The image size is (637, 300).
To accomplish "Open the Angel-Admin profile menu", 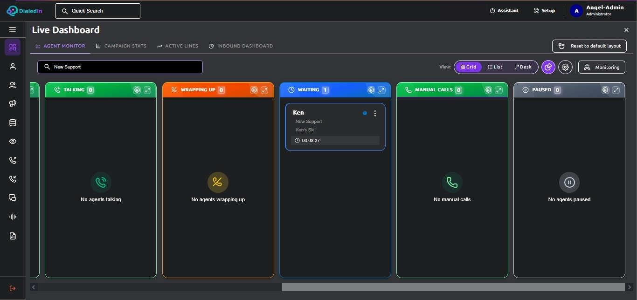I will 598,11.
